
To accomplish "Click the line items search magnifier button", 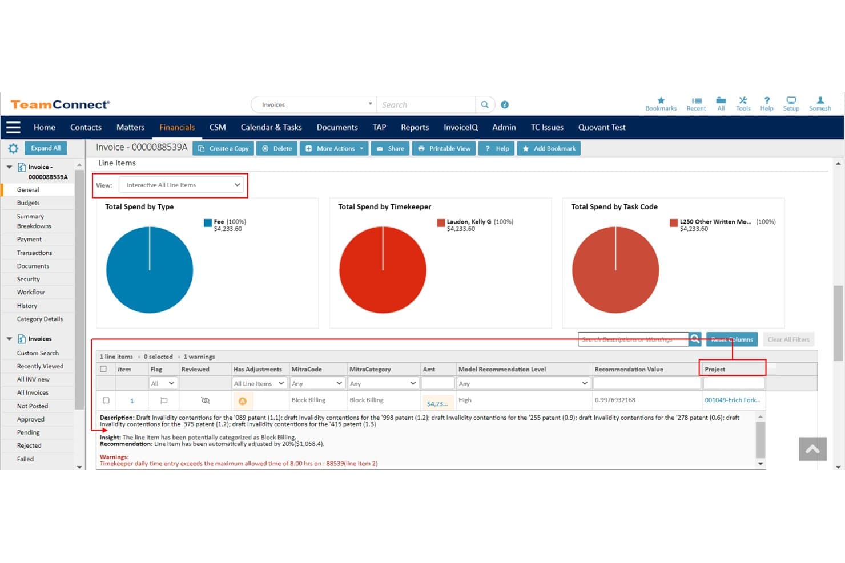I will (x=695, y=339).
